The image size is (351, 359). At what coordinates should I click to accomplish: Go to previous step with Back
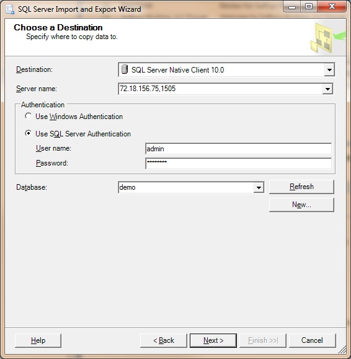(x=164, y=340)
